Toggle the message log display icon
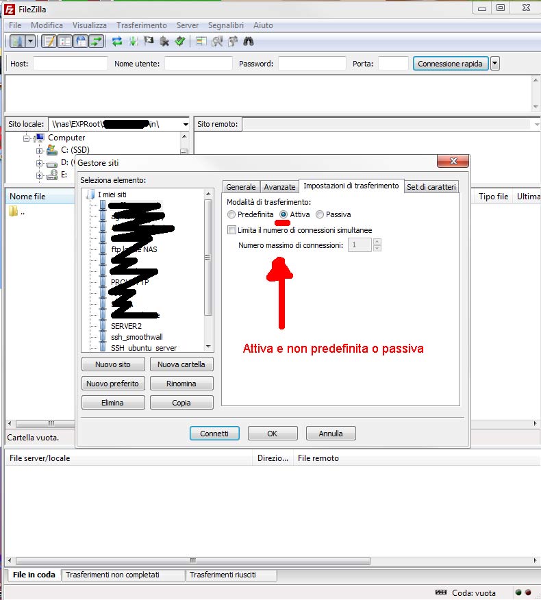Viewport: 541px width, 600px height. [x=49, y=41]
